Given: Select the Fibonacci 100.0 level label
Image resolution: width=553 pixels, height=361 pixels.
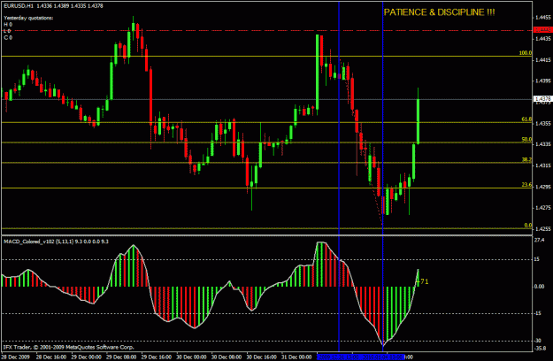Looking at the screenshot, I should point(526,53).
